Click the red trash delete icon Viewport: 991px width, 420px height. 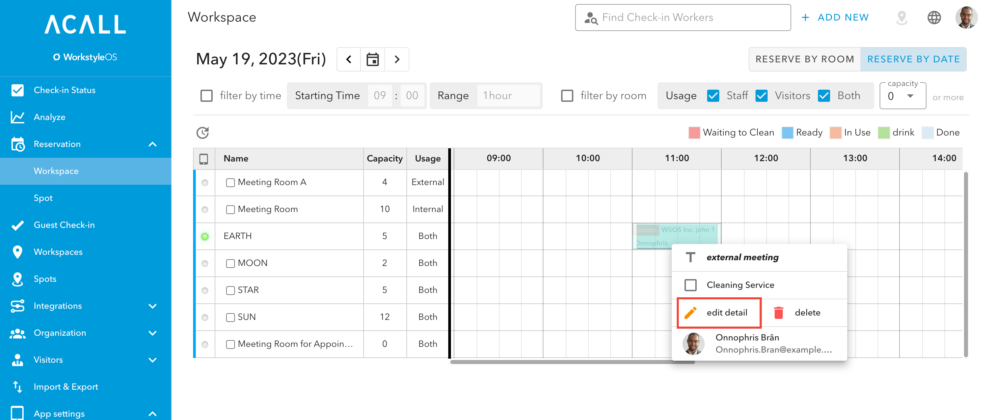point(779,313)
